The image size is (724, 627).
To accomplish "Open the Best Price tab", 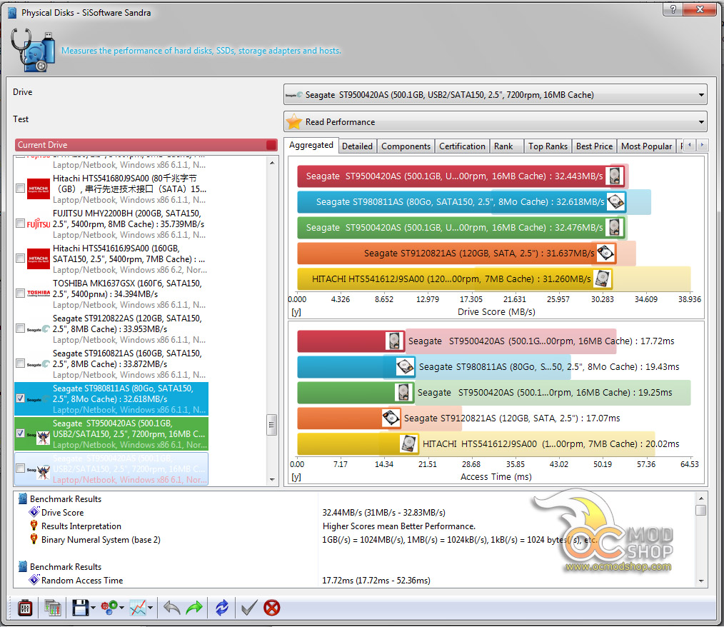I will (x=594, y=146).
